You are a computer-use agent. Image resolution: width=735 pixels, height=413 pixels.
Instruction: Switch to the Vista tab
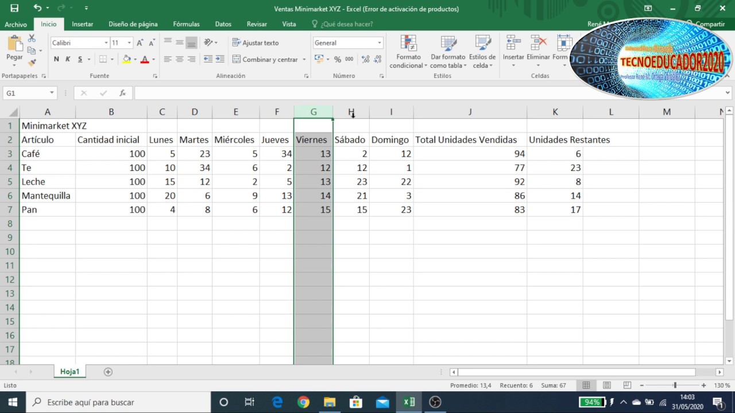289,24
